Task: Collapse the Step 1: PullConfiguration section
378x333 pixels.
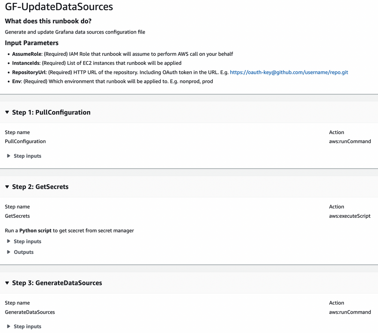Action: click(7, 113)
